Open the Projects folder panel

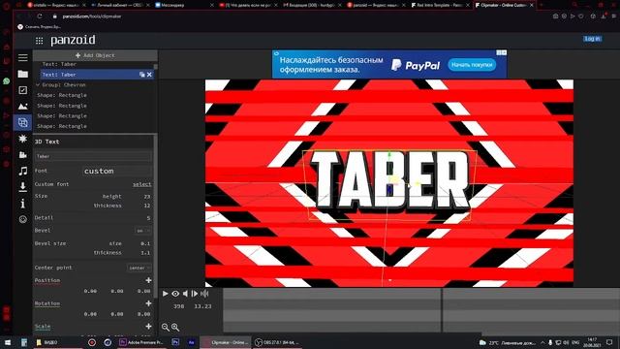click(23, 74)
